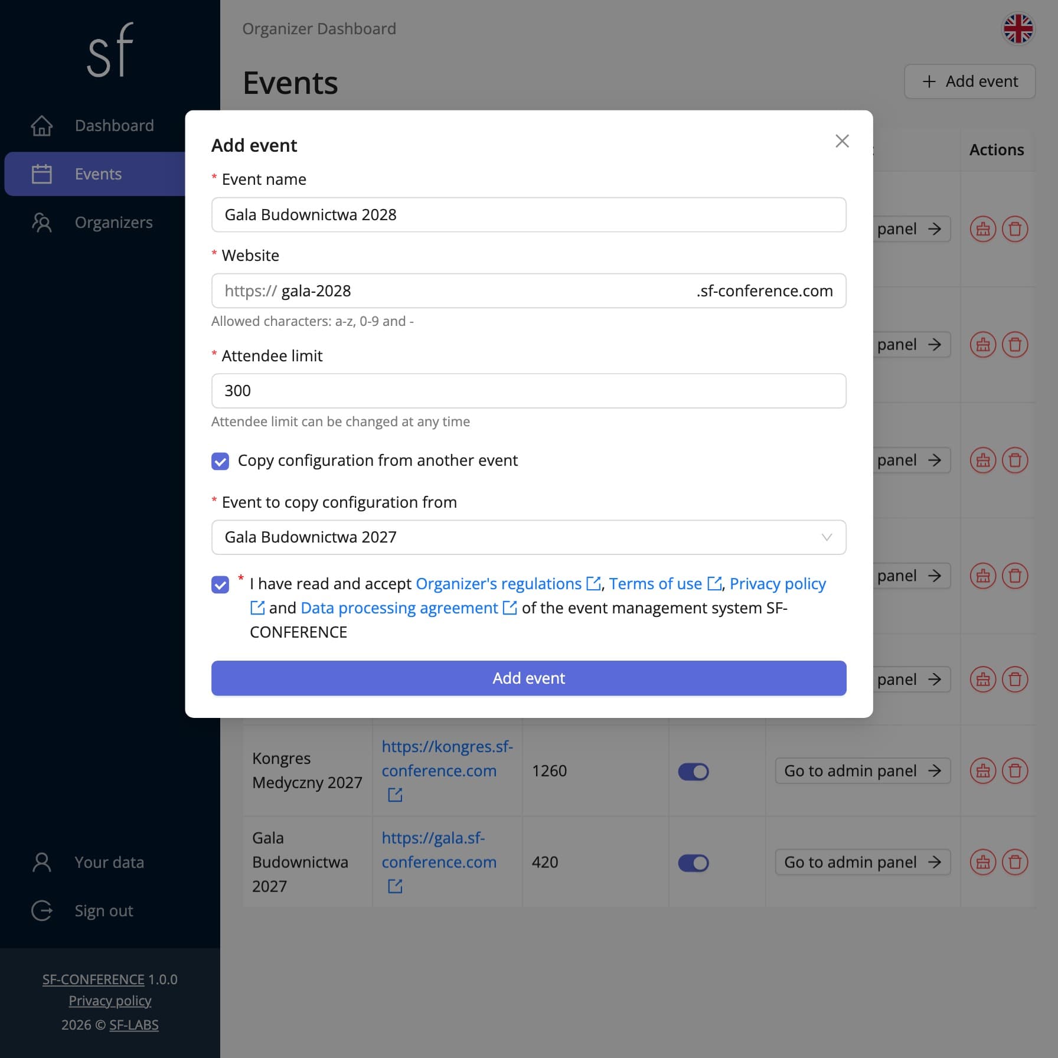Open Organizer's regulations link
Image resolution: width=1058 pixels, height=1058 pixels.
(508, 584)
